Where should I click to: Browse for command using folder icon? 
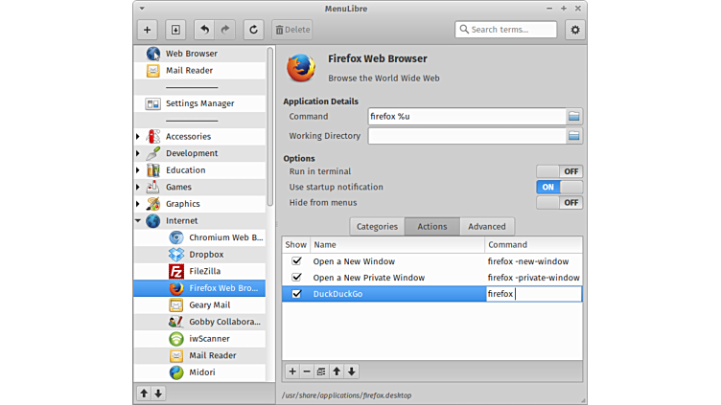coord(573,117)
